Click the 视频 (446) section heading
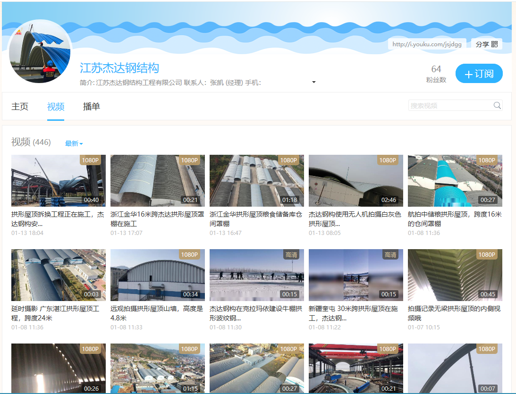The height and width of the screenshot is (394, 516). [31, 142]
